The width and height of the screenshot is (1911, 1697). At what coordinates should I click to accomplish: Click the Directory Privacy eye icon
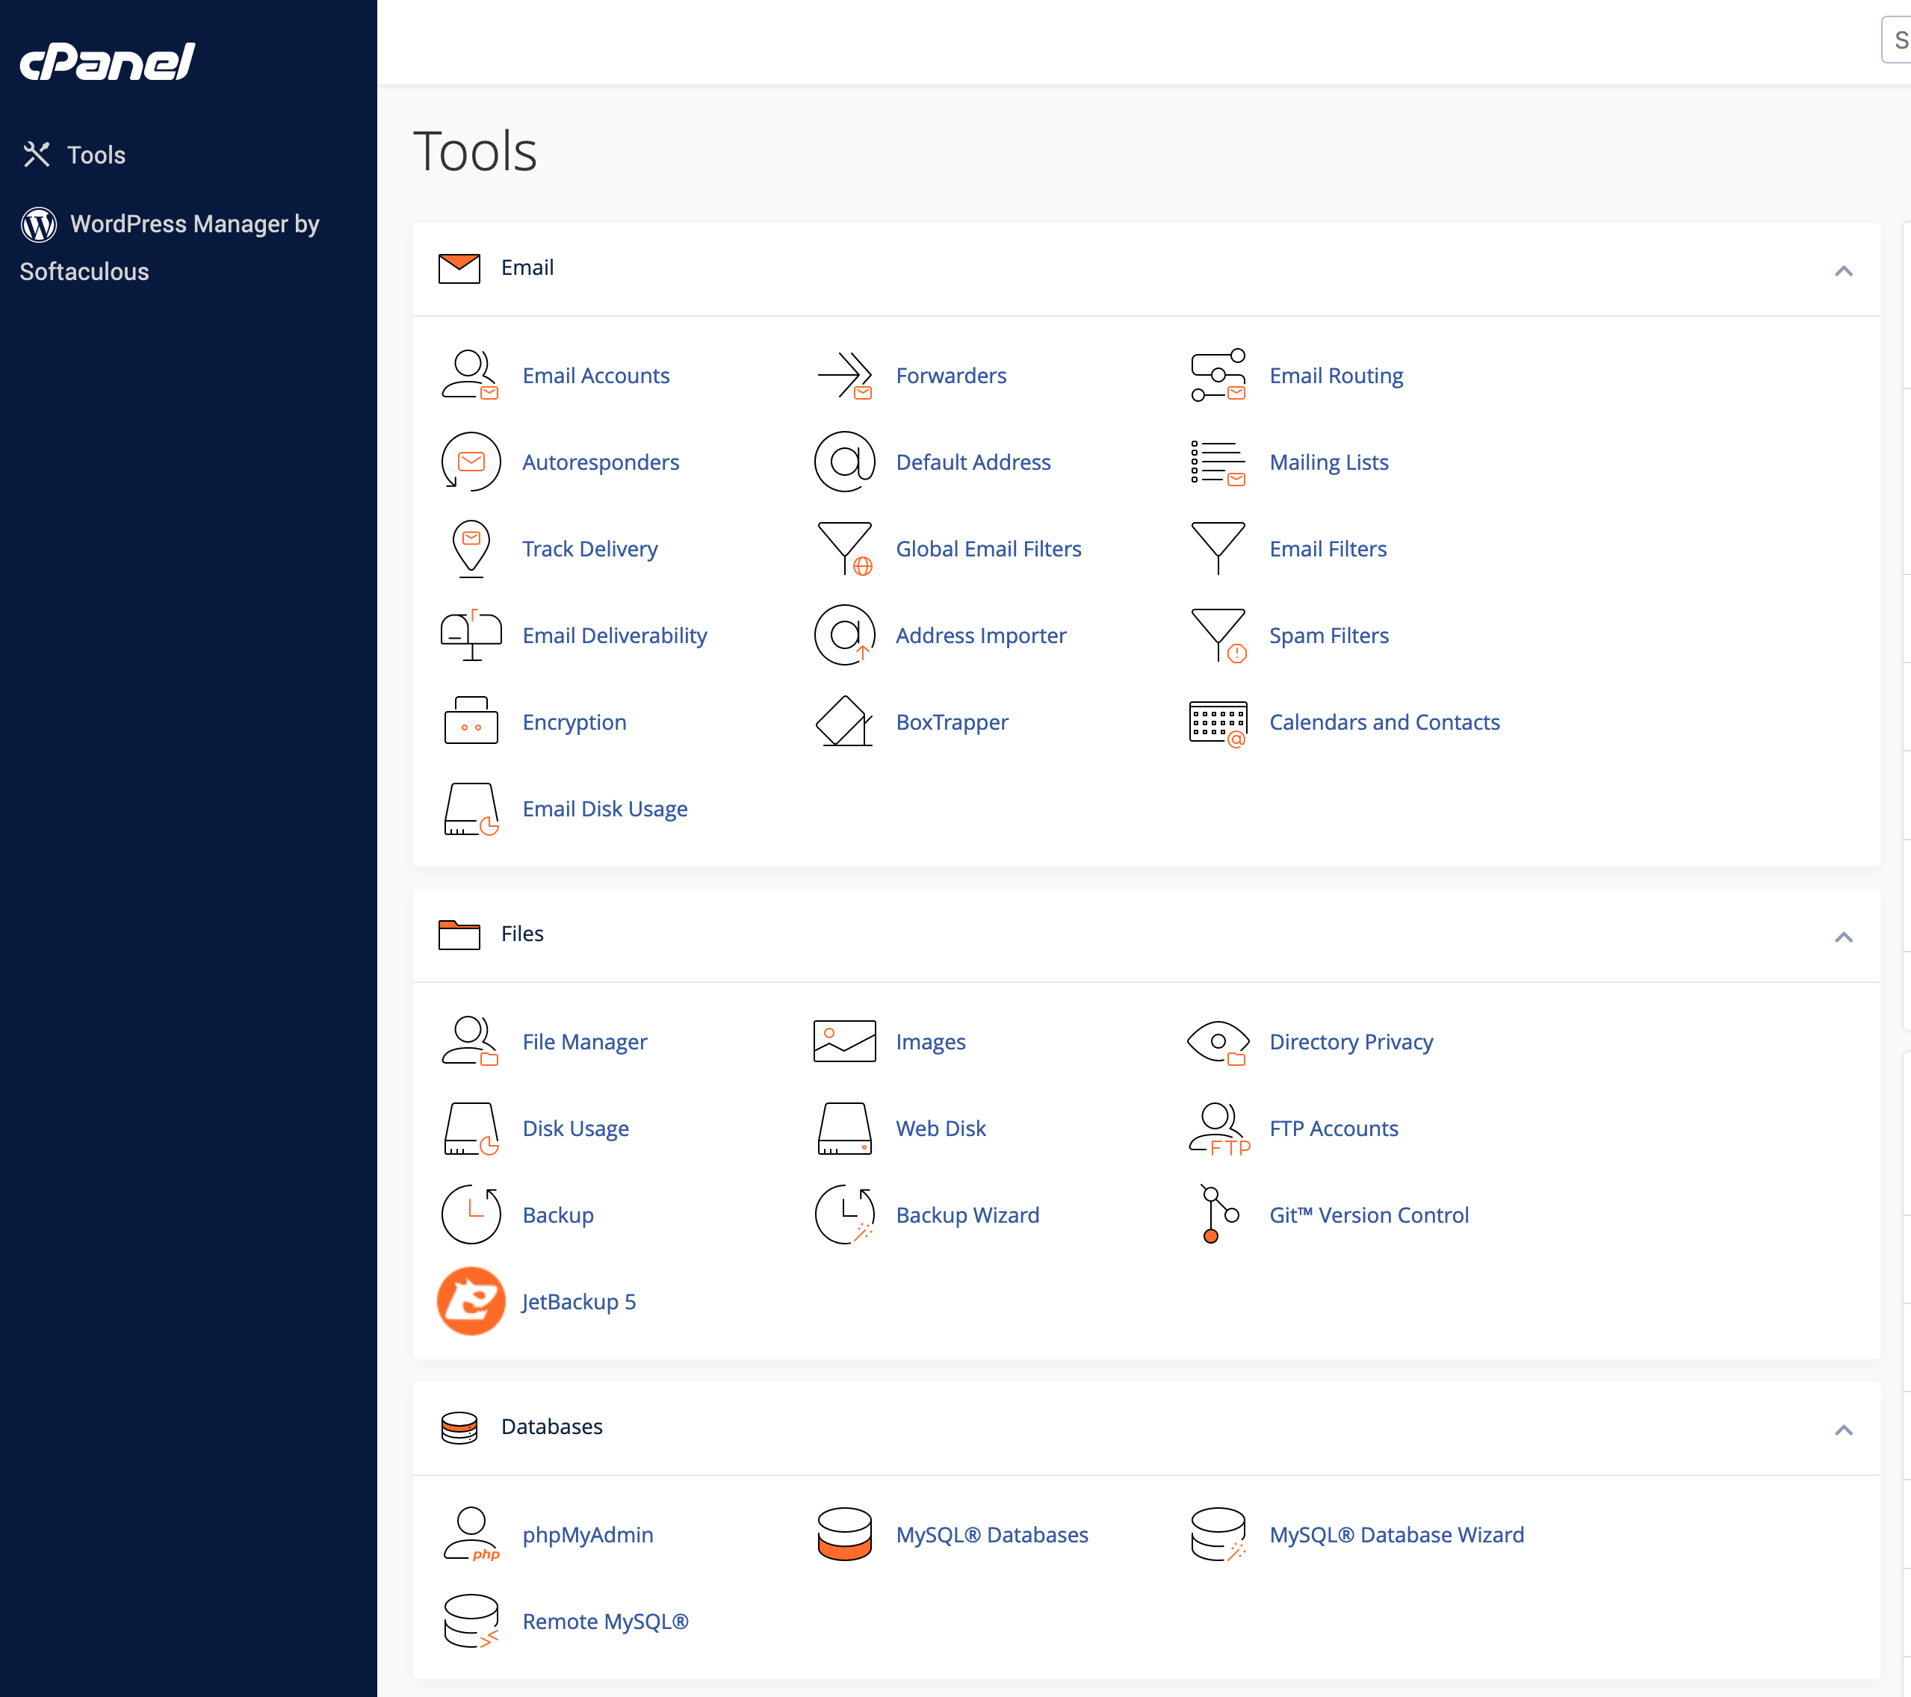(1218, 1041)
